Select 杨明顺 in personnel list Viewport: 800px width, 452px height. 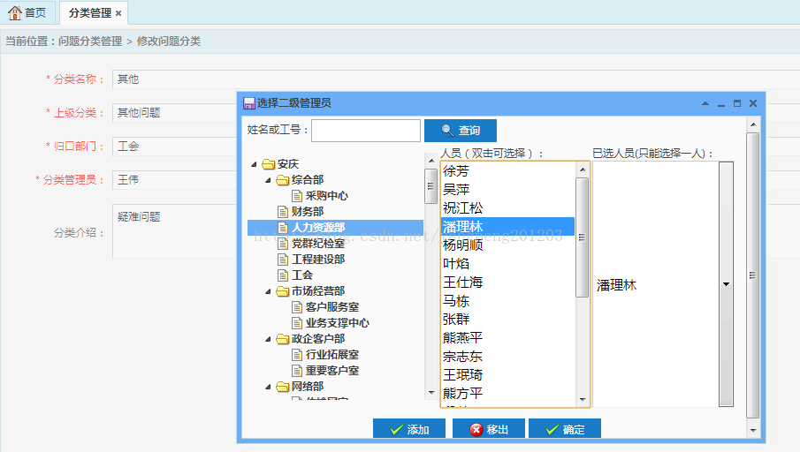pos(507,245)
